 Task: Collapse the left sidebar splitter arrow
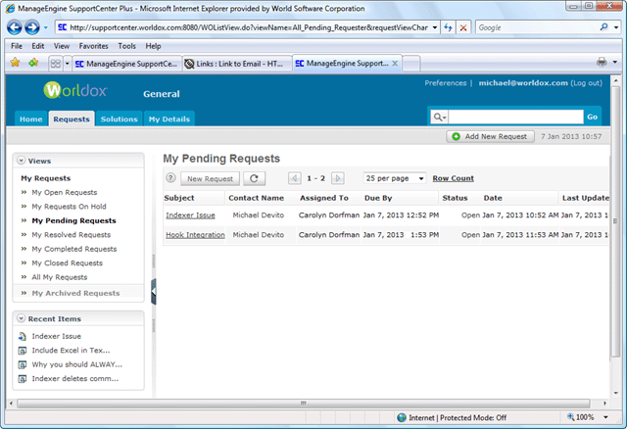tap(154, 292)
